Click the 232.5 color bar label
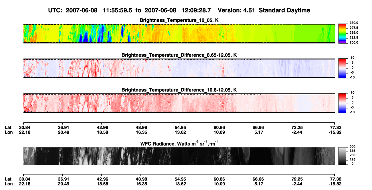372x190 pixels. click(x=354, y=38)
